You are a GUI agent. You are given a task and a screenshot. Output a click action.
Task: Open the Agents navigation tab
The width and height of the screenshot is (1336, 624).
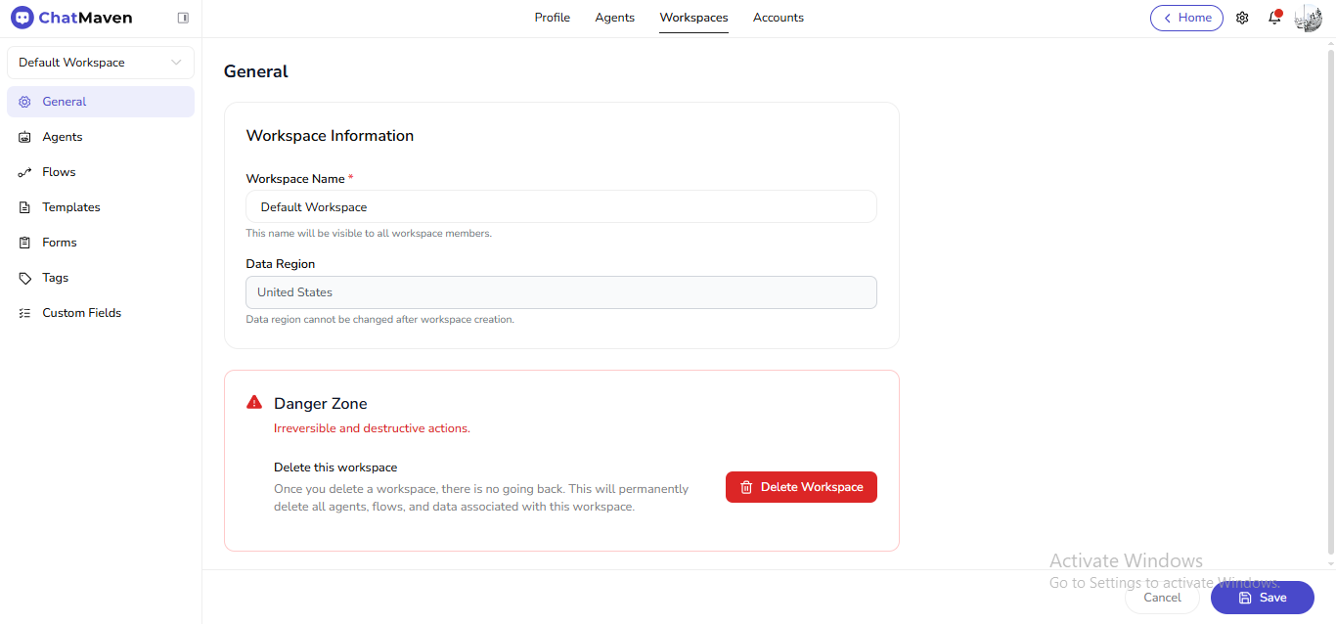(x=614, y=17)
